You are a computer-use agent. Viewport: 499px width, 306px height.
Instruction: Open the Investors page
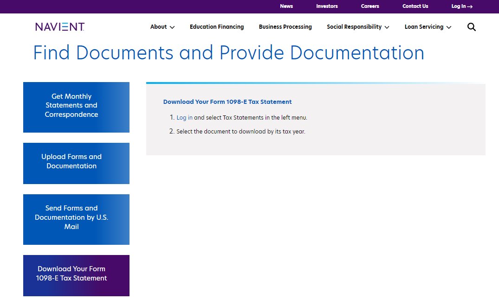click(327, 6)
